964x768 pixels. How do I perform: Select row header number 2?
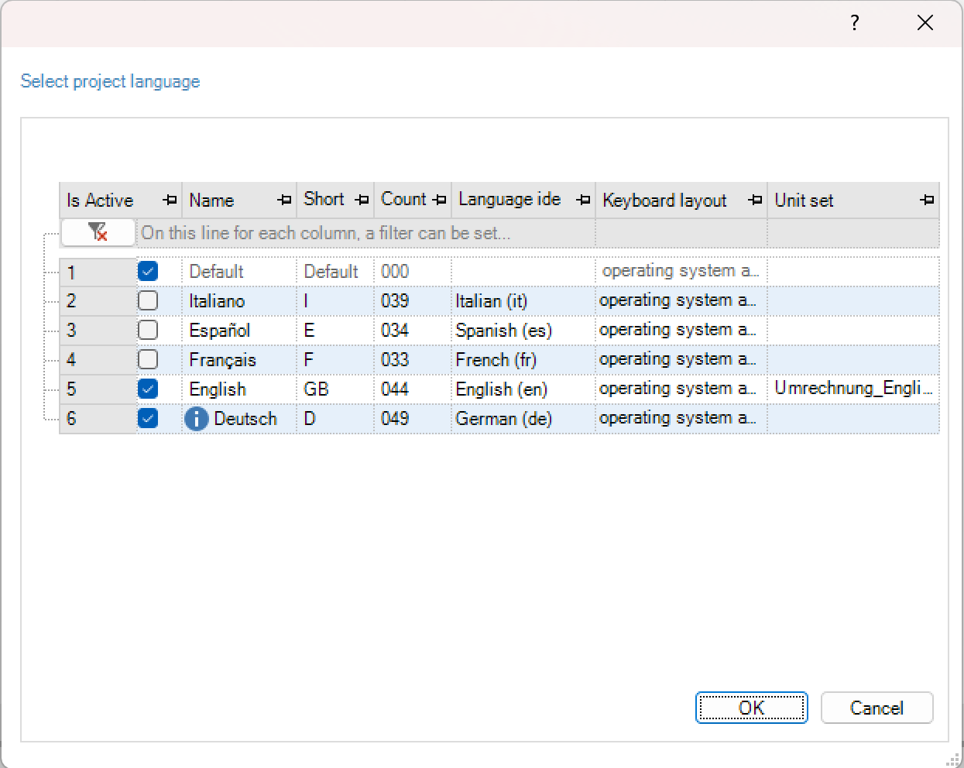(98, 301)
